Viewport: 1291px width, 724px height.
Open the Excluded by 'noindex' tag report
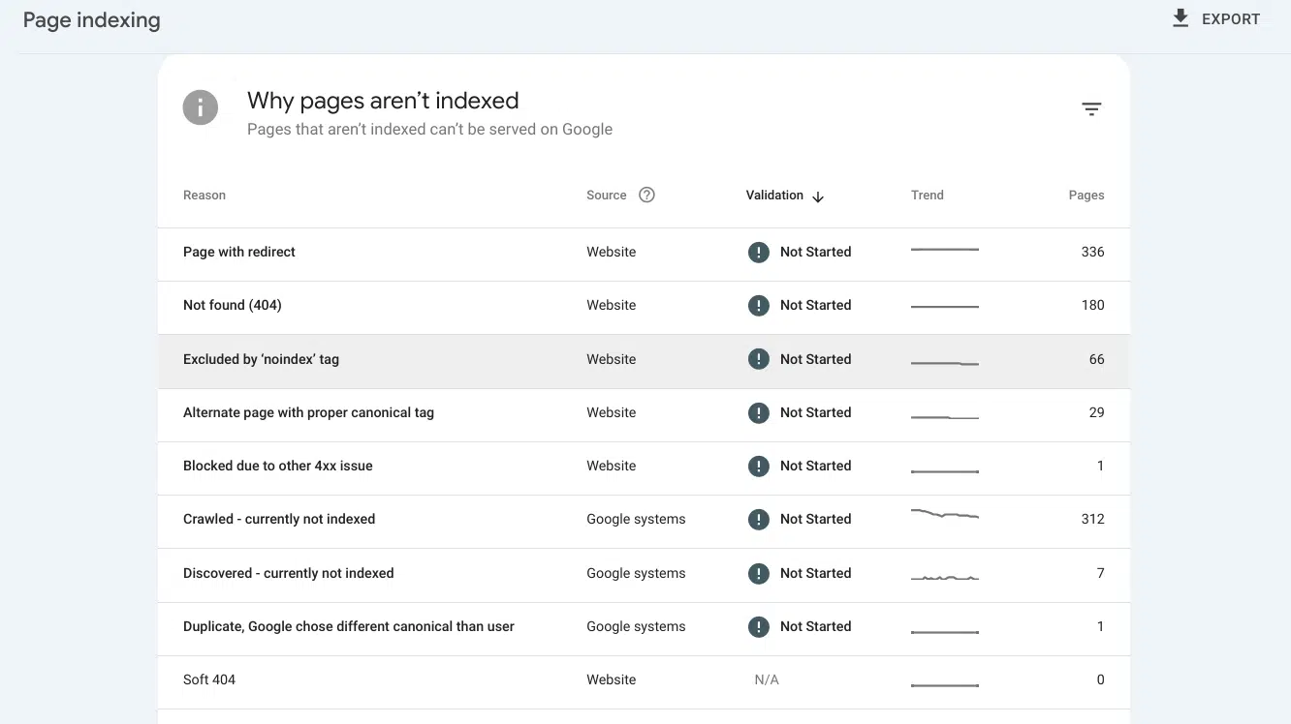pyautogui.click(x=261, y=358)
